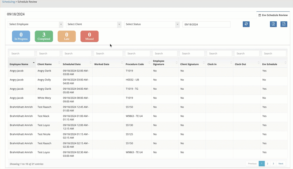The image size is (293, 169).
Task: Sort by Client Signature column arrows
Action: coord(204,63)
